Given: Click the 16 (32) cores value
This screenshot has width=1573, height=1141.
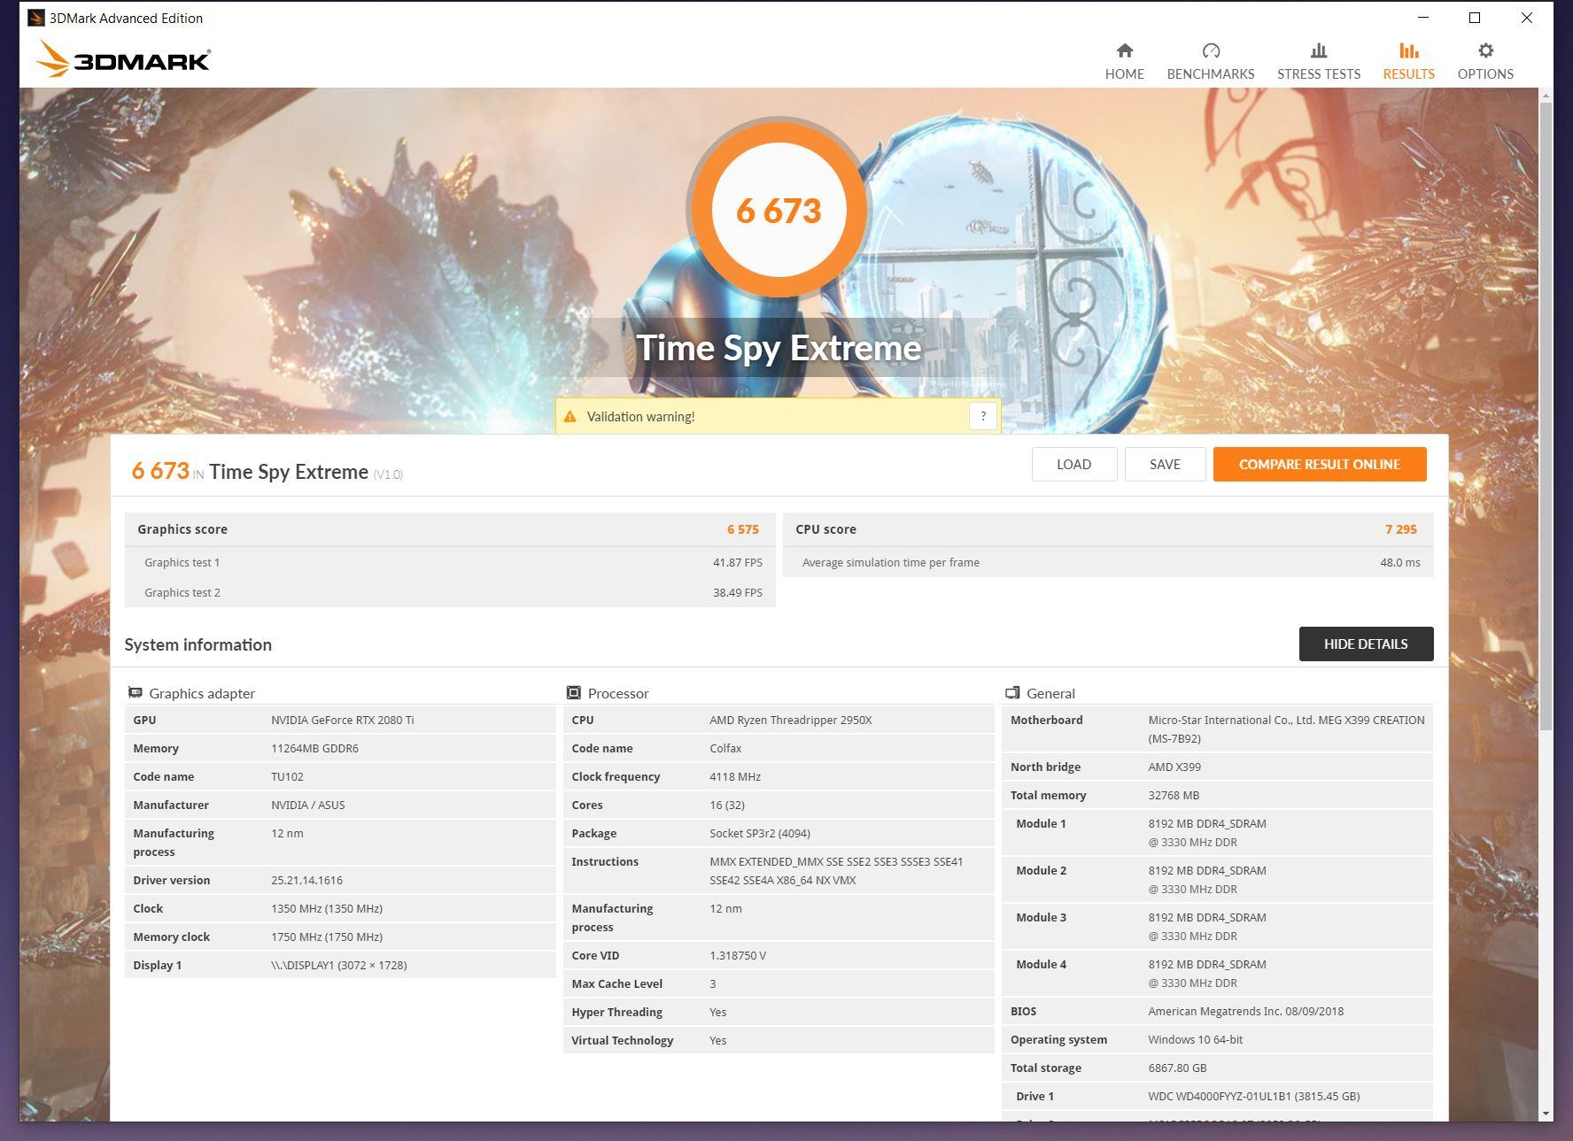Looking at the screenshot, I should pyautogui.click(x=727, y=805).
